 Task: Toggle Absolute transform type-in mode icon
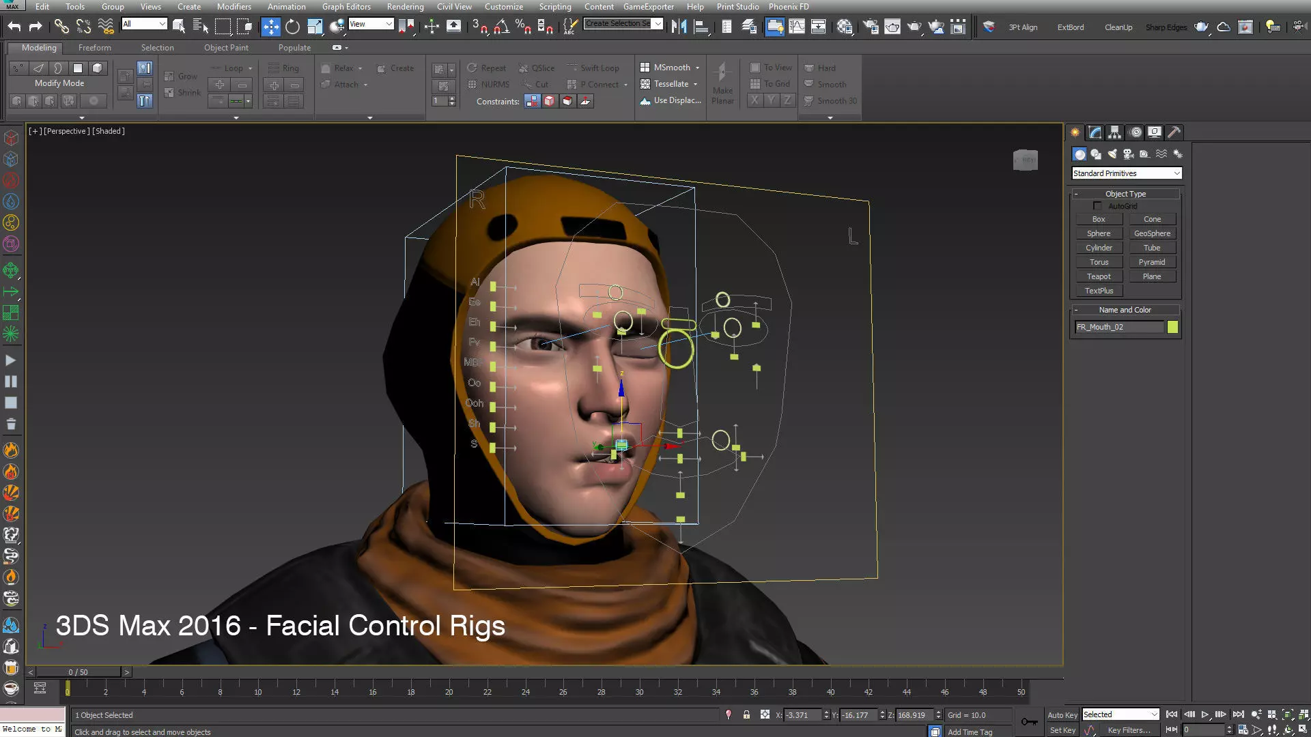[765, 715]
